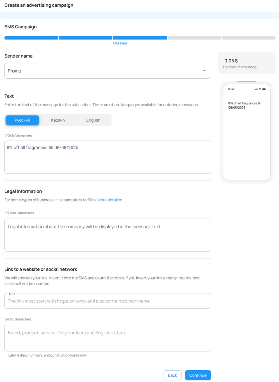Click the phone preview battery icon

(264, 89)
